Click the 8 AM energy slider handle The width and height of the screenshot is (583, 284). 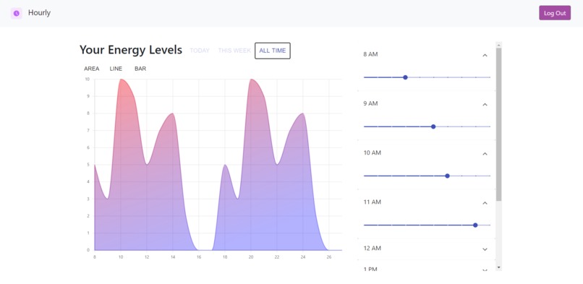(x=405, y=77)
